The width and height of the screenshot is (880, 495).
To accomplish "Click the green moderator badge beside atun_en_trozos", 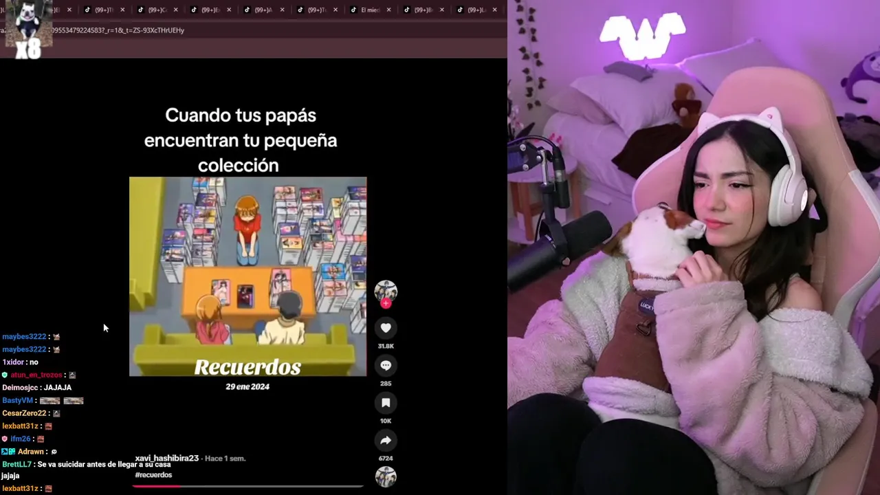I will [5, 375].
